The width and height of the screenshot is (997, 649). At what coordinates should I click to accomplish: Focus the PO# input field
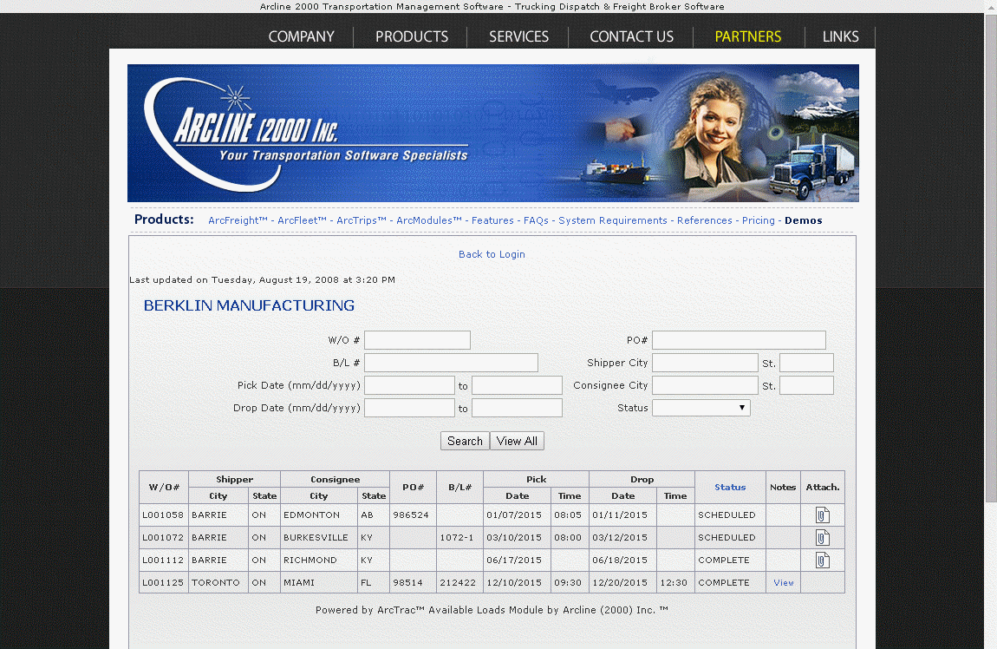point(739,340)
